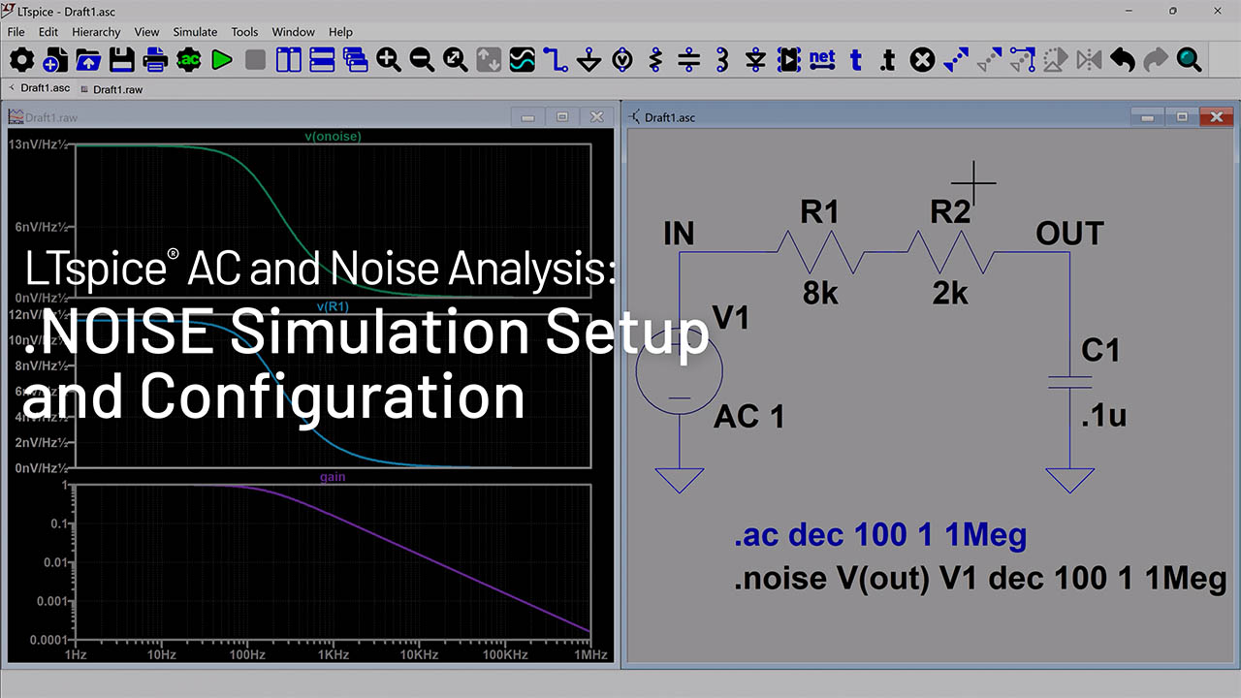
Task: Select the Text comment tool
Action: click(856, 60)
